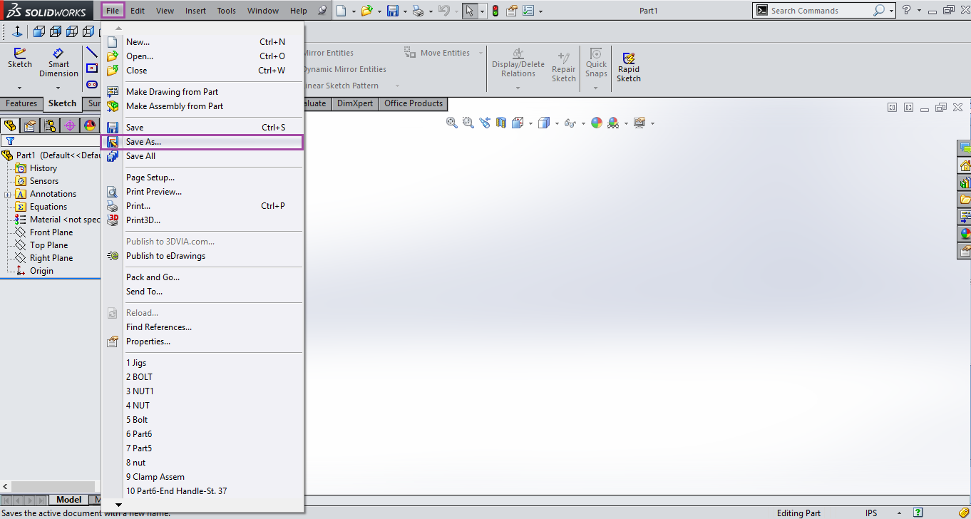Open the FeatureManager design tree tab icon
Viewport: 971px width, 519px height.
click(x=10, y=125)
